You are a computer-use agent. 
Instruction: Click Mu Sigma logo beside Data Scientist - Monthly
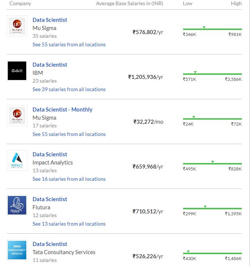[17, 116]
